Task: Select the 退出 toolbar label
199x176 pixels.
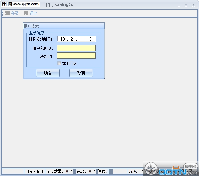Action: 33,13
